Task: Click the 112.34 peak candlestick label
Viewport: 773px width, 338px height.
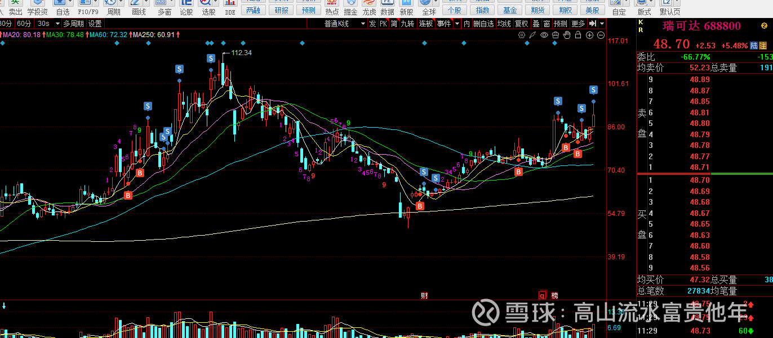Action: pyautogui.click(x=241, y=52)
